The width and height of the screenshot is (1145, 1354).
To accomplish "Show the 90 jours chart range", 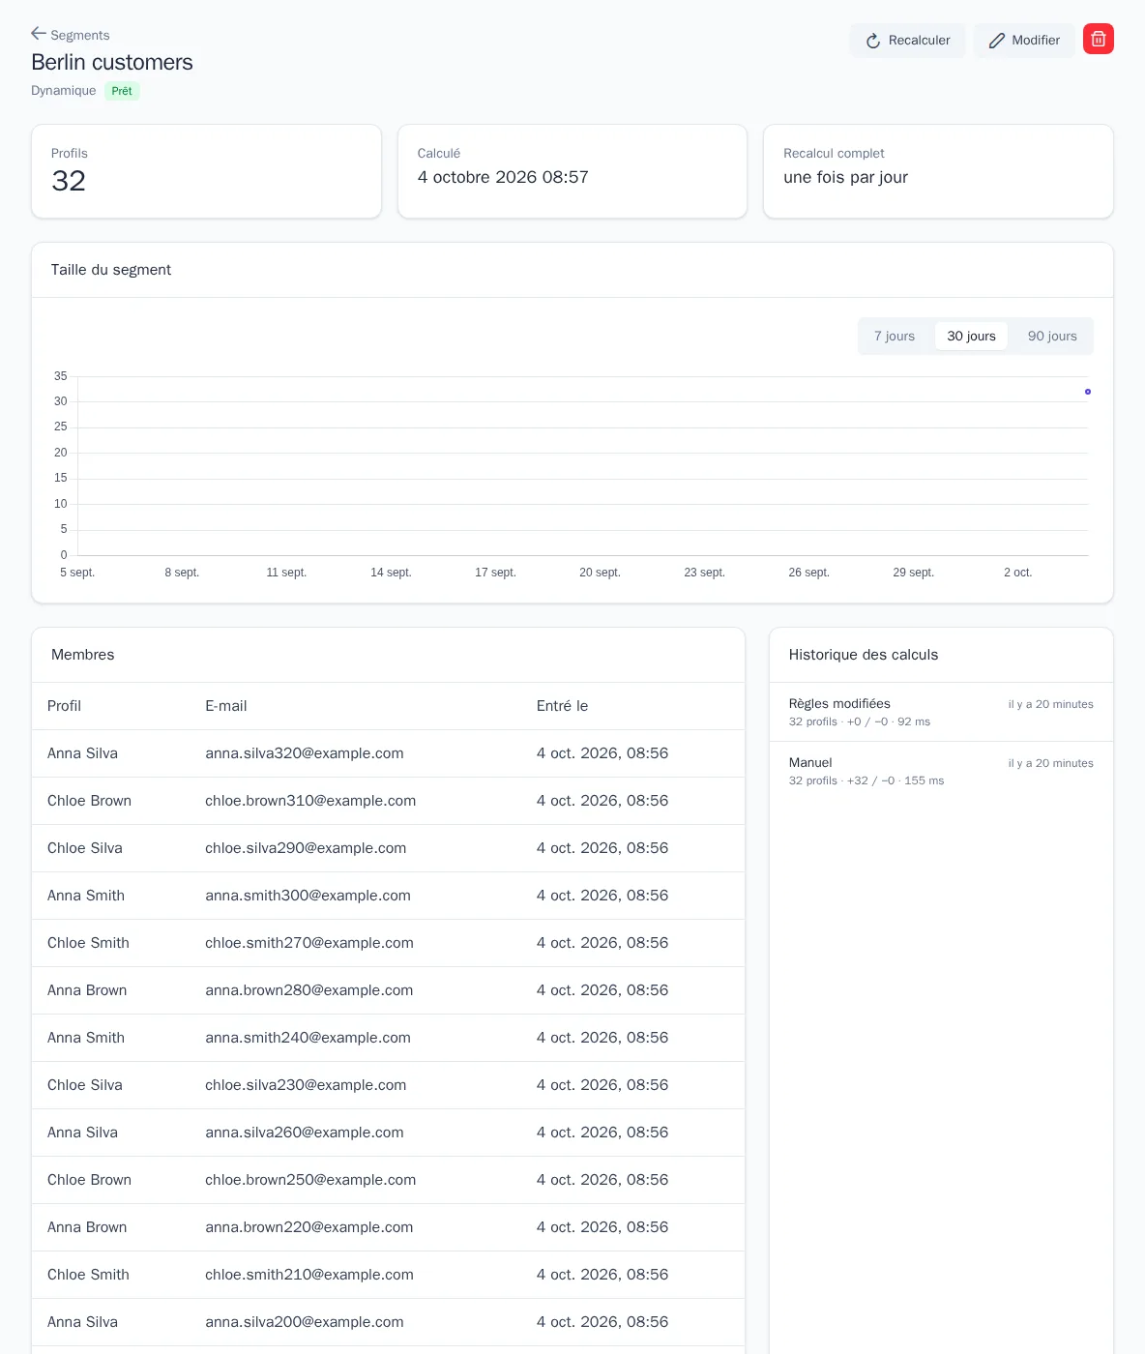I will click(1052, 337).
